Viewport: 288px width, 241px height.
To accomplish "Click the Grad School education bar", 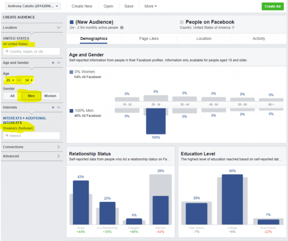I will point(268,222).
